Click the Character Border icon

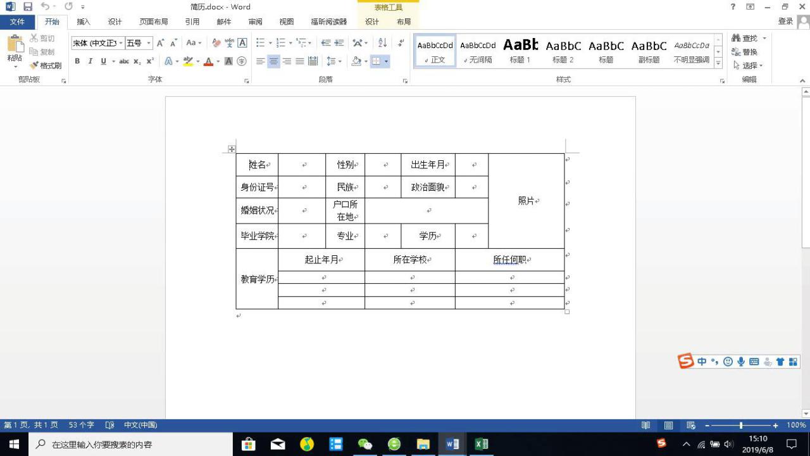point(242,43)
